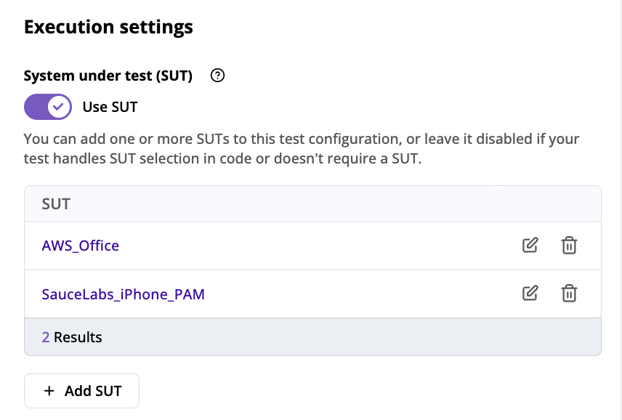Remove SauceLabs_iPhone_PAM with the trash icon
The height and width of the screenshot is (420, 622).
tap(570, 293)
